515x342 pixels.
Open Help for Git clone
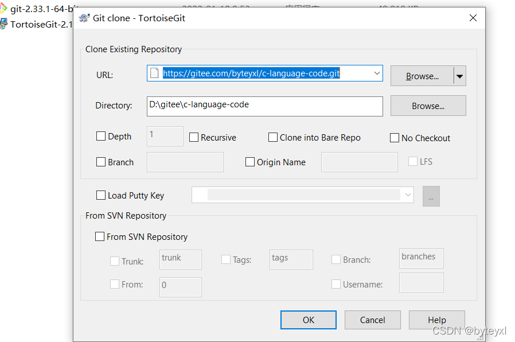[x=437, y=320]
